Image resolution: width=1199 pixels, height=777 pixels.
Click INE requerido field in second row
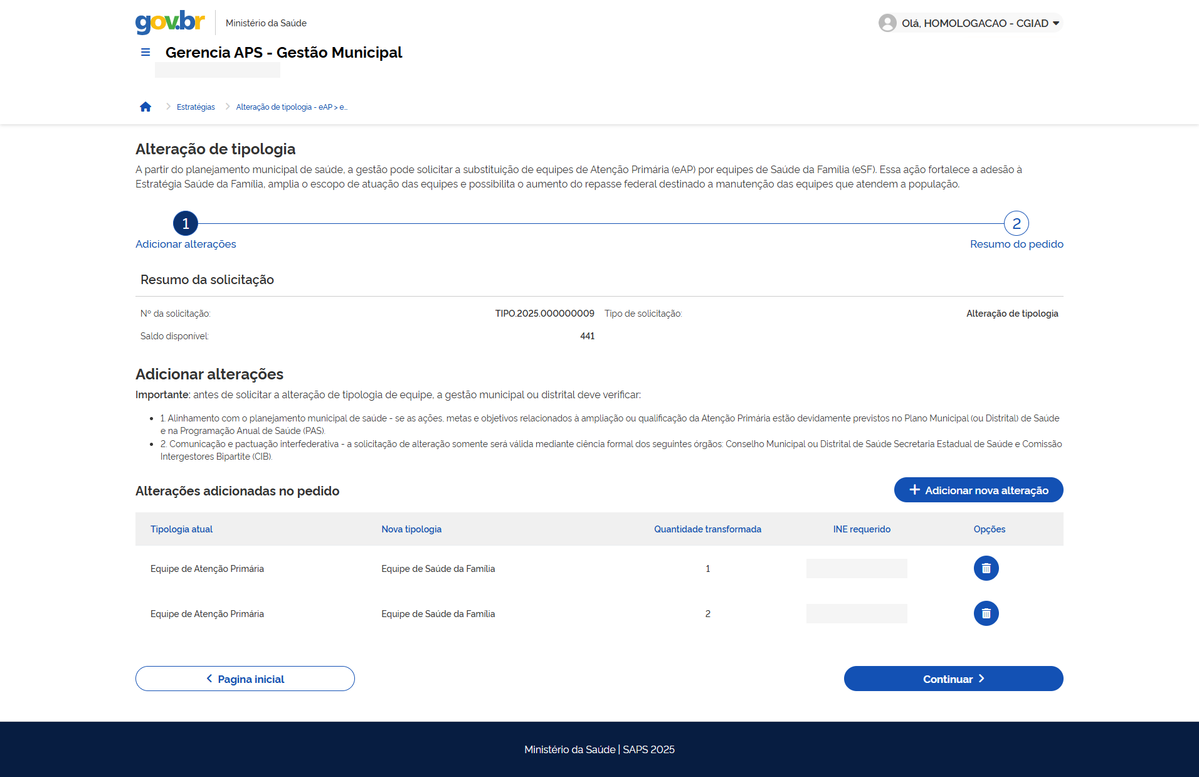pyautogui.click(x=857, y=613)
